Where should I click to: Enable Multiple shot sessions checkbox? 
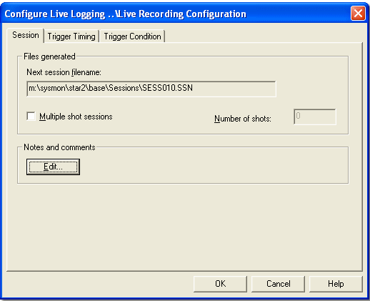coord(31,117)
